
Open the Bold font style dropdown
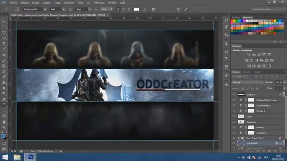63,9
